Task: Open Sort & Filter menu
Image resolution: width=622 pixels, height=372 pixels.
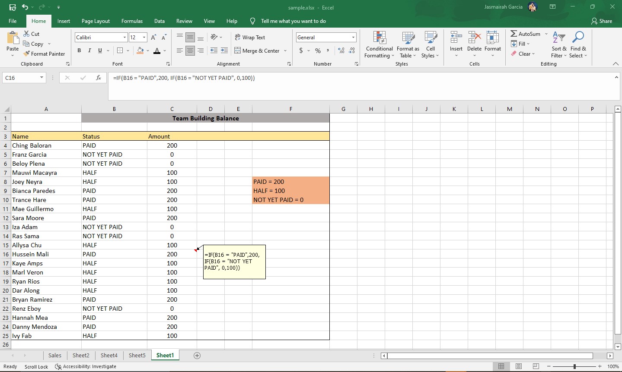Action: coord(559,44)
